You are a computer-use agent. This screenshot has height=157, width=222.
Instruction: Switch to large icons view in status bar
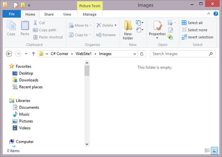point(215,151)
